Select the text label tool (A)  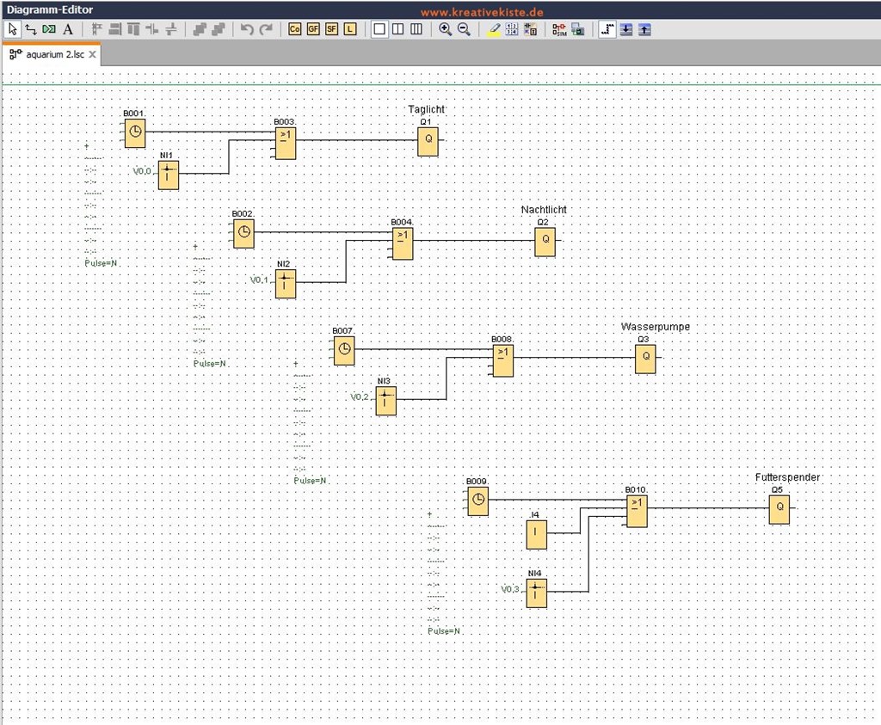(x=68, y=29)
